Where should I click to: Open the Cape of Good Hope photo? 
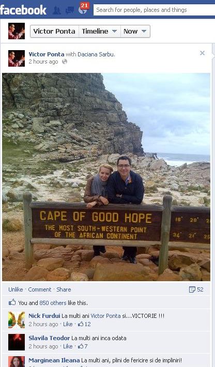point(106,177)
